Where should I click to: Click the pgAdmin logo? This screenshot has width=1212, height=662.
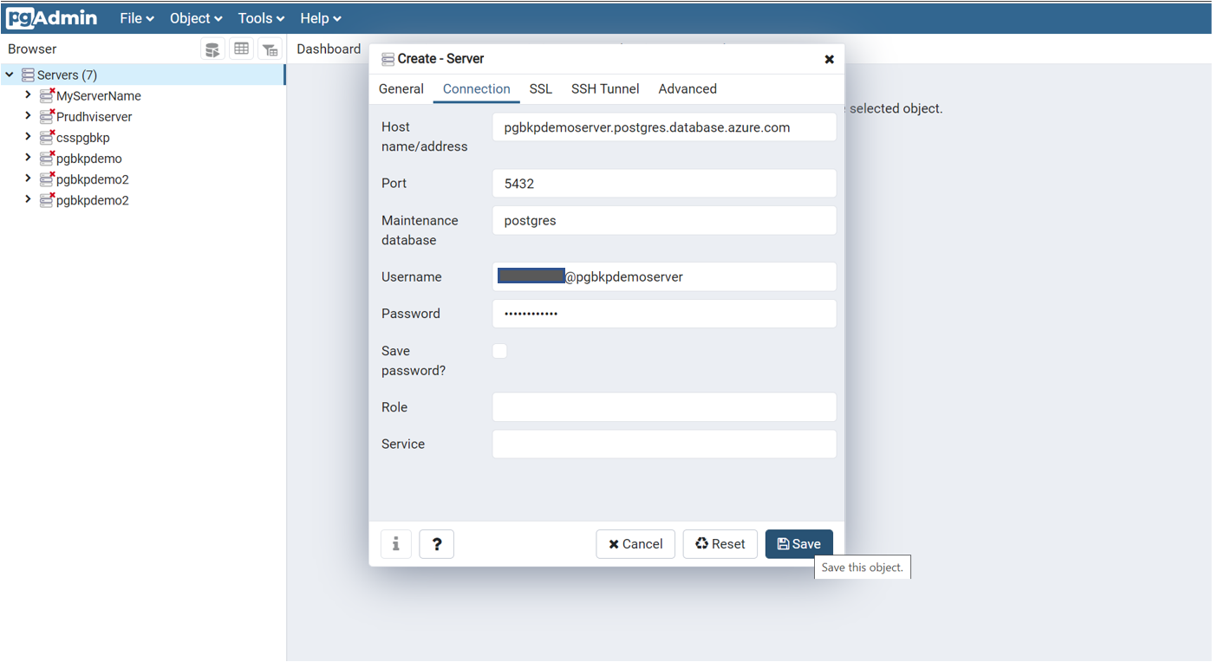[51, 17]
